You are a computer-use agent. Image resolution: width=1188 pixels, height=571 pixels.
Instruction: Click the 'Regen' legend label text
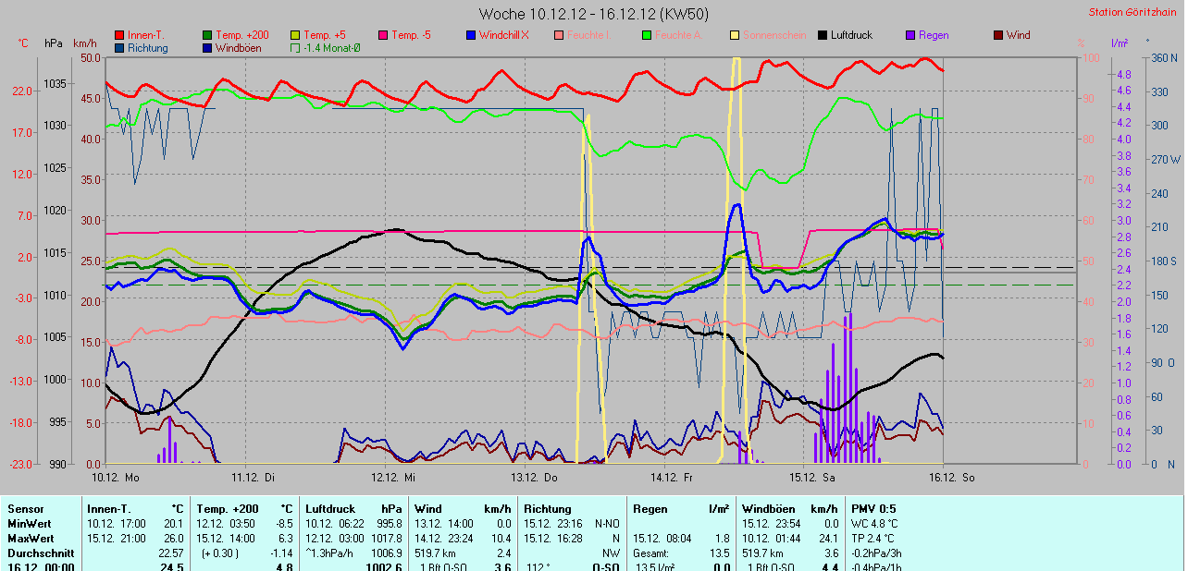934,35
